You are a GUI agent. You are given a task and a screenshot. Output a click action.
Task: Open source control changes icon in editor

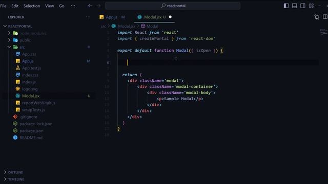(x=317, y=17)
